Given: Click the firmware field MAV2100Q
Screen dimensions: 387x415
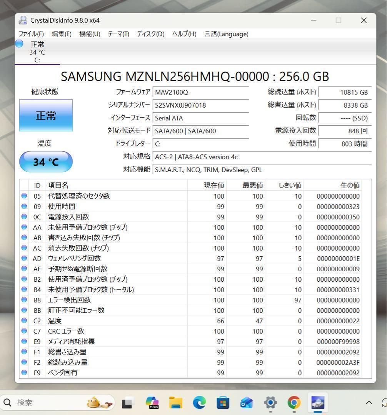Looking at the screenshot, I should [x=201, y=92].
